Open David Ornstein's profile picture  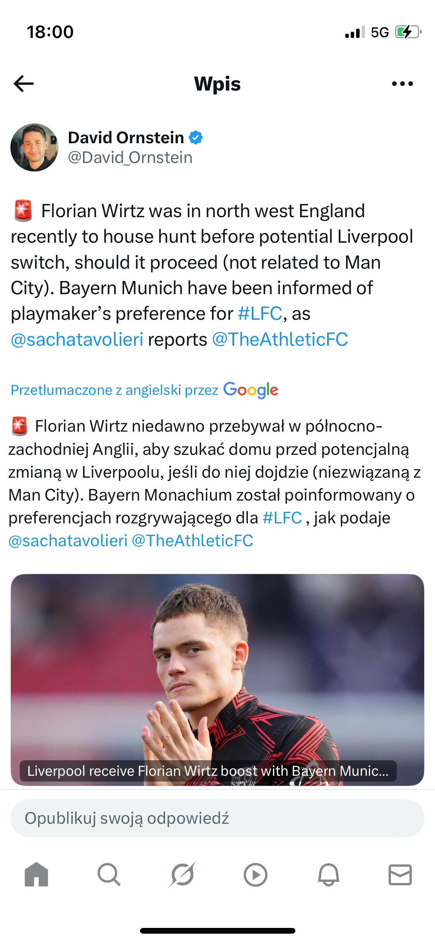click(34, 147)
